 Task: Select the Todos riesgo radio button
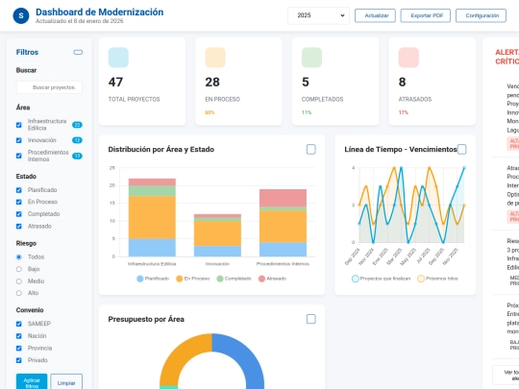tap(19, 257)
